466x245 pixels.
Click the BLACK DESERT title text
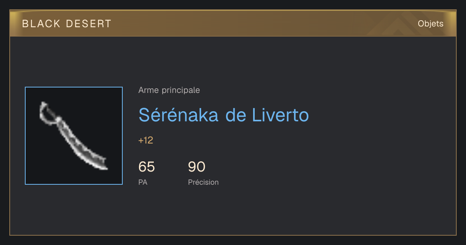[x=67, y=24]
